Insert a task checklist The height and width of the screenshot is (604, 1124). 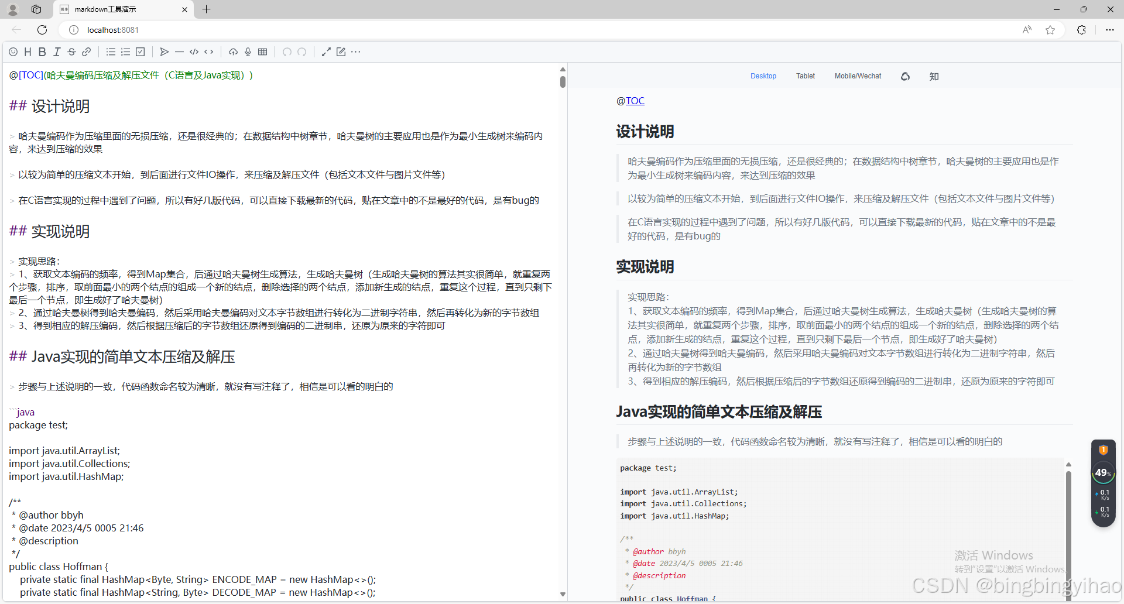[x=140, y=52]
